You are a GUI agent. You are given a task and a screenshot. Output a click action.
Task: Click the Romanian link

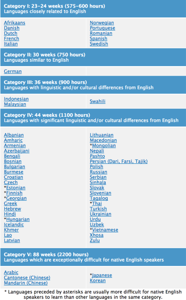click(x=101, y=33)
